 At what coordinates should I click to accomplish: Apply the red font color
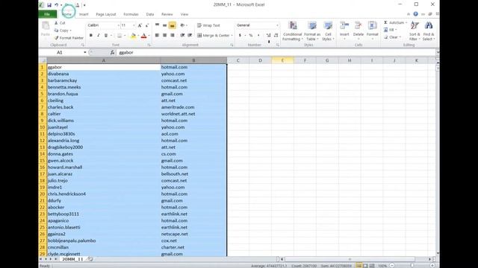(x=144, y=36)
